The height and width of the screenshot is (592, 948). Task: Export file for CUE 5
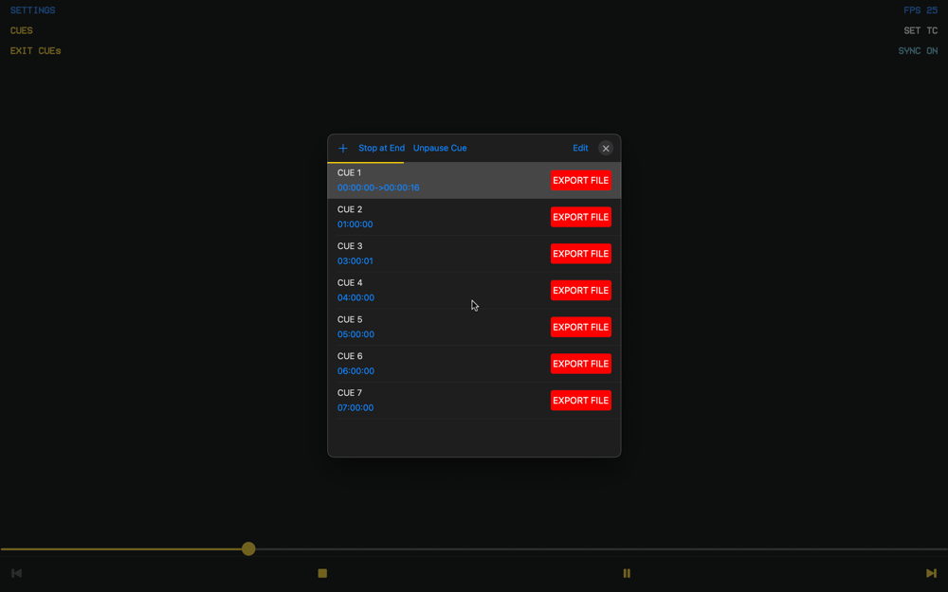click(580, 327)
